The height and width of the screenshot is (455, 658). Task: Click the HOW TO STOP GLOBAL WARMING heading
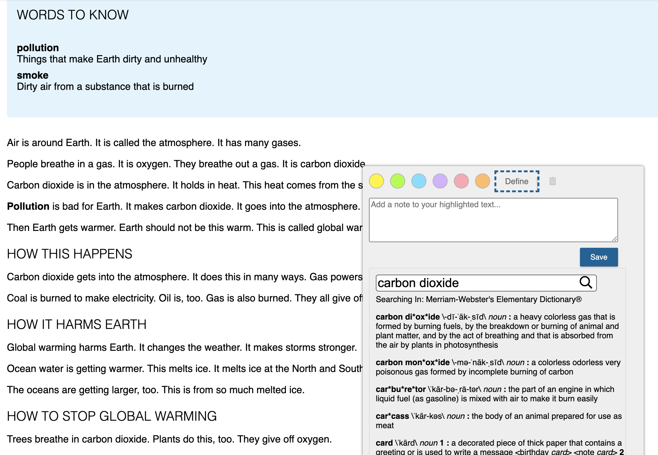click(x=112, y=416)
